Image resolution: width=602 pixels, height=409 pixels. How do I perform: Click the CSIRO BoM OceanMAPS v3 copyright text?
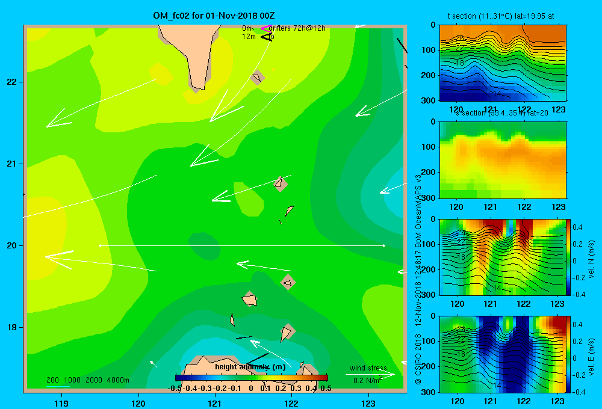(x=418, y=279)
